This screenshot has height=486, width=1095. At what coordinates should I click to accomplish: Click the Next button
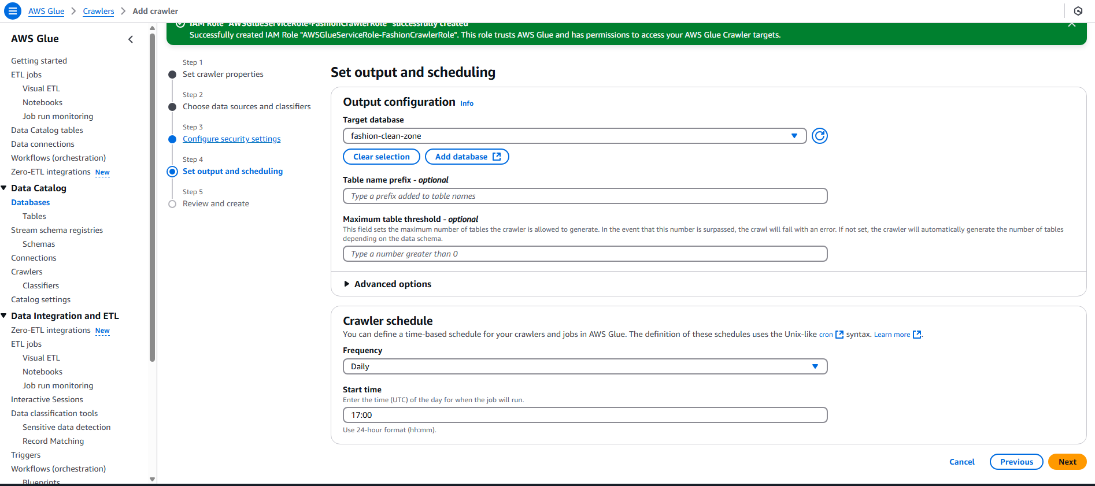(x=1067, y=462)
